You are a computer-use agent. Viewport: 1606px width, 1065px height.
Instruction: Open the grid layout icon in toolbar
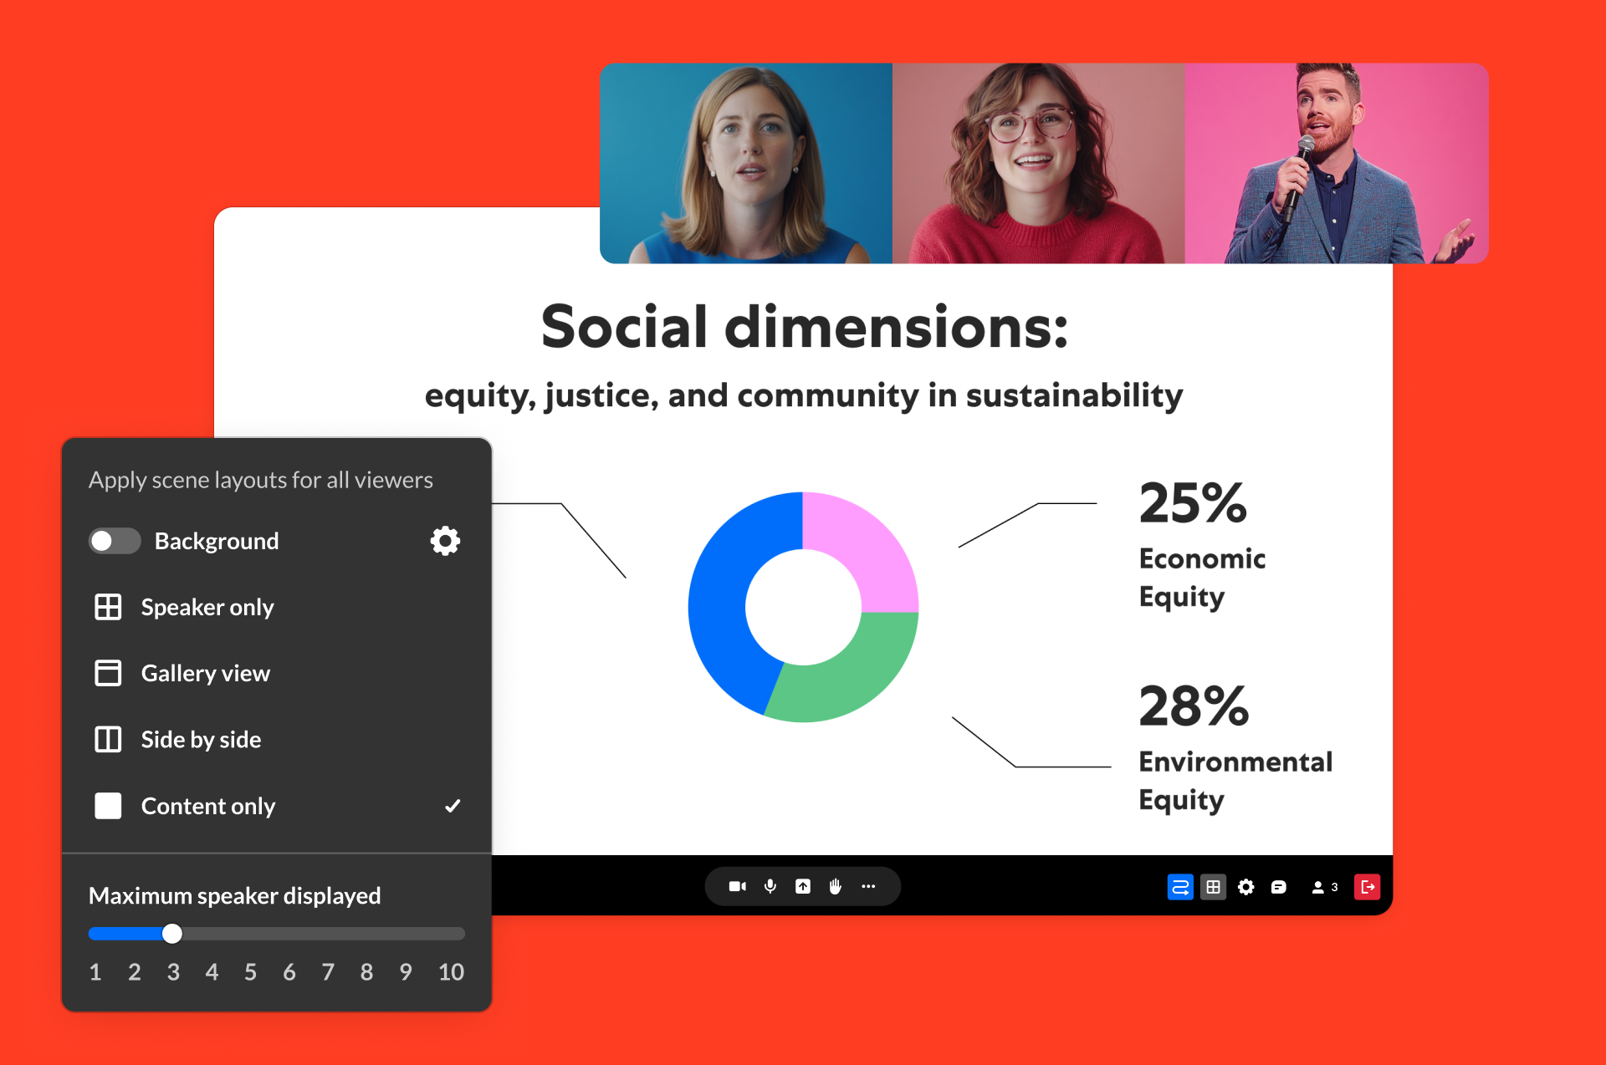point(1213,887)
